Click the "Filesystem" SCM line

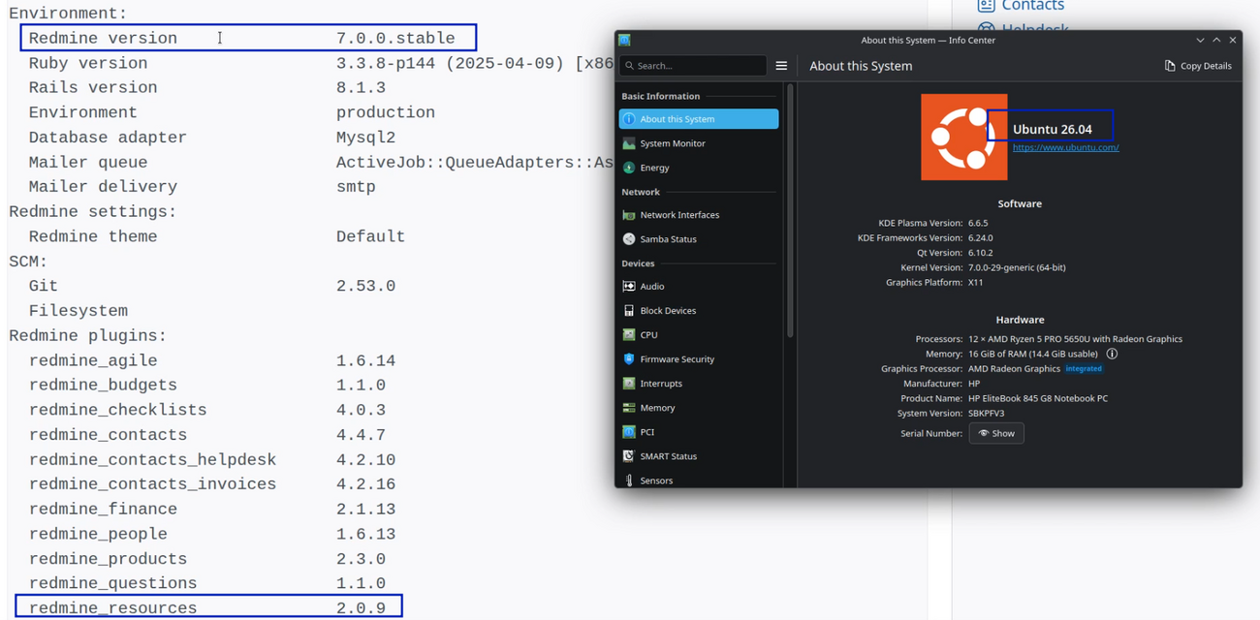pyautogui.click(x=78, y=311)
